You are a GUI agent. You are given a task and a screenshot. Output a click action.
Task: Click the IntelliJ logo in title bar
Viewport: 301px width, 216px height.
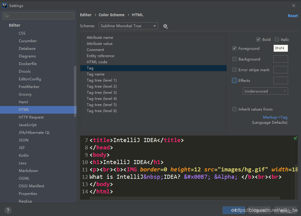[x=4, y=5]
